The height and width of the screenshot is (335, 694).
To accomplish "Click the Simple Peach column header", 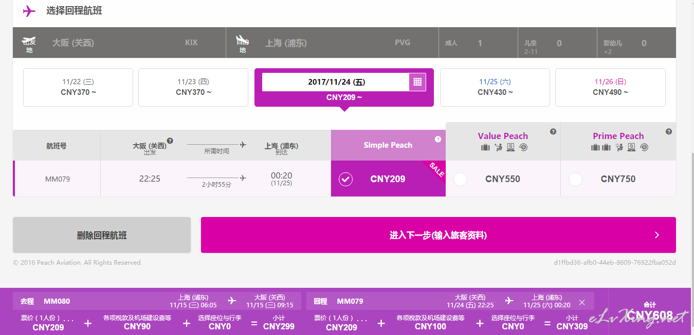I will point(388,145).
